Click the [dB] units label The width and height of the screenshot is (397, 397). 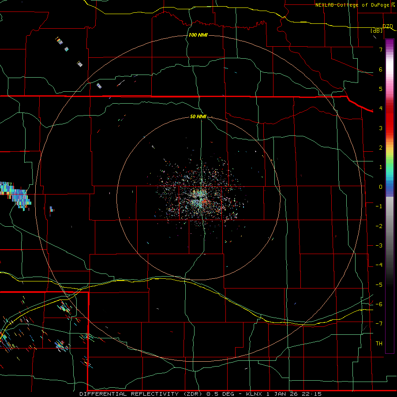pyautogui.click(x=377, y=31)
